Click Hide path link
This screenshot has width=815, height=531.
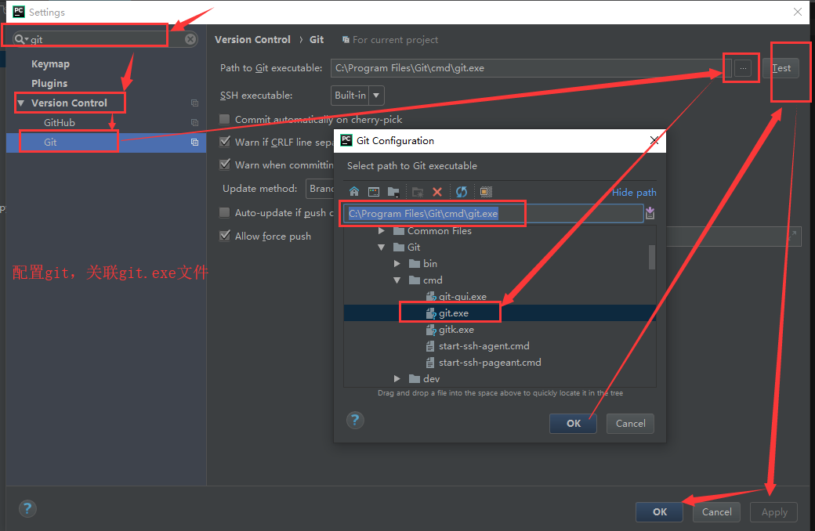[x=634, y=192]
